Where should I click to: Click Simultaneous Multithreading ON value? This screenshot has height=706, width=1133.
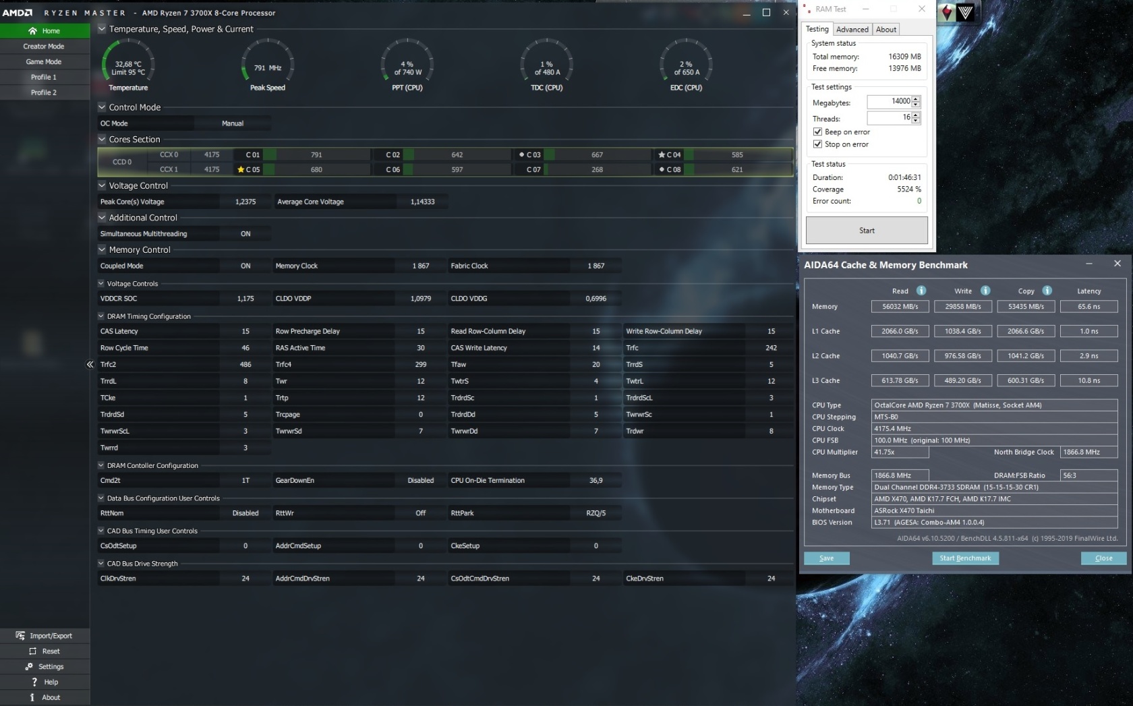pos(245,234)
